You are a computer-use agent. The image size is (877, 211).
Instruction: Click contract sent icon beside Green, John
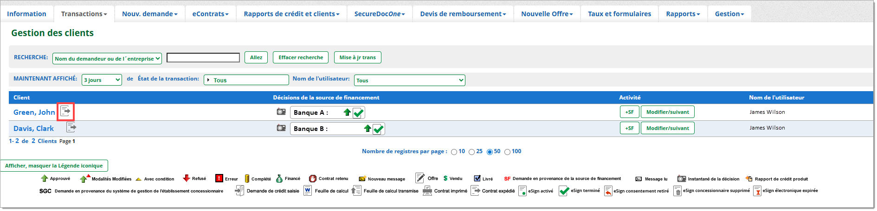(65, 111)
